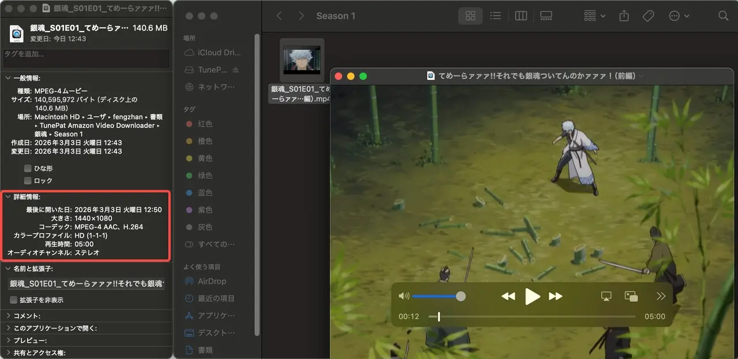The width and height of the screenshot is (738, 359).
Task: Open iCloud Drive in Finder sidebar
Action: (213, 52)
